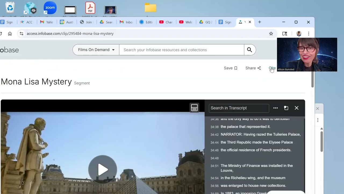The height and width of the screenshot is (194, 344).
Task: Open the filmstrip video file on desktop
Action: tap(70, 10)
